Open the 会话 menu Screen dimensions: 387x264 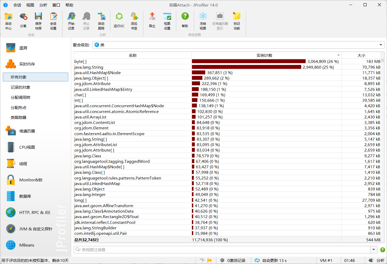click(x=17, y=5)
